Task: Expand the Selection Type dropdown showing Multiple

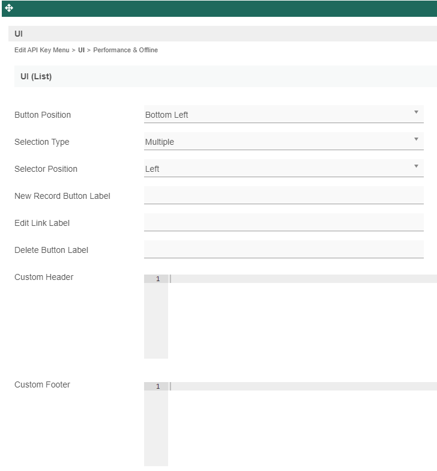Action: pos(283,141)
